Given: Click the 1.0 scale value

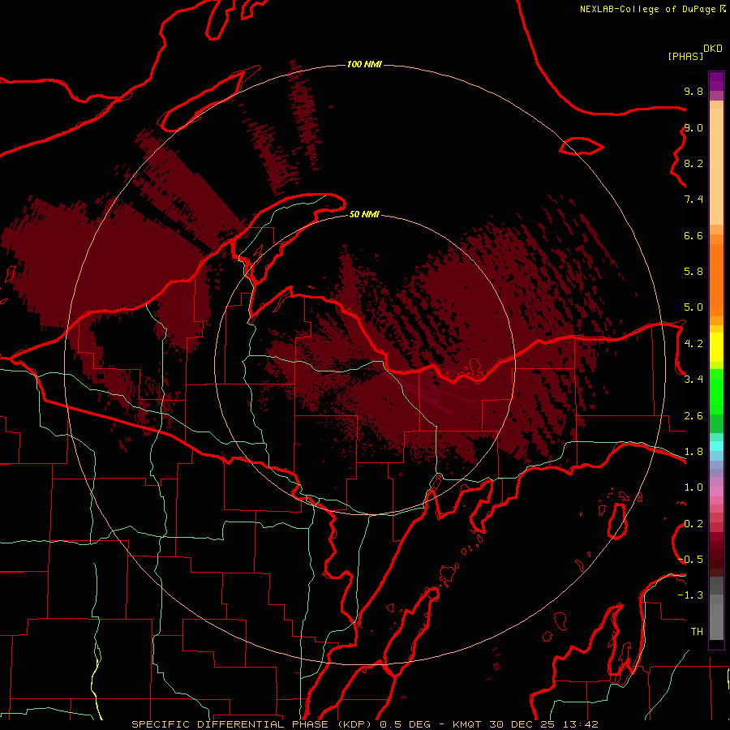Looking at the screenshot, I should [693, 487].
